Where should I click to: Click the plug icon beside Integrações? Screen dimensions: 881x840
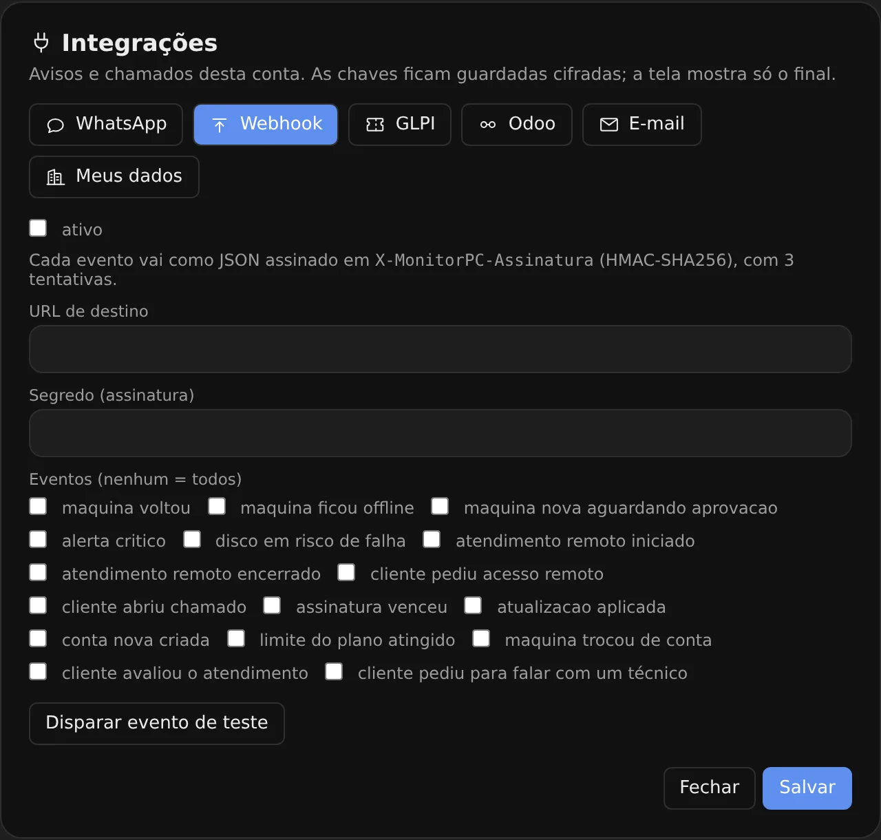41,43
